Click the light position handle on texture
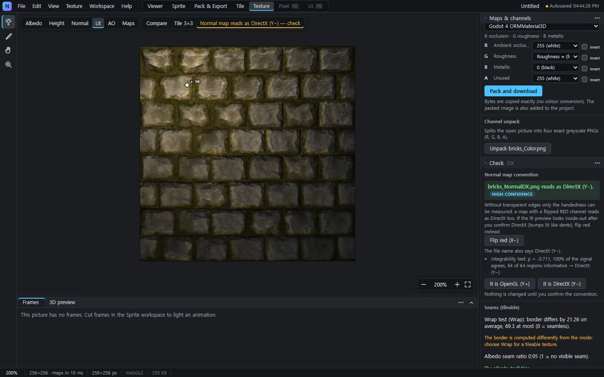Image resolution: width=604 pixels, height=377 pixels. (x=187, y=85)
